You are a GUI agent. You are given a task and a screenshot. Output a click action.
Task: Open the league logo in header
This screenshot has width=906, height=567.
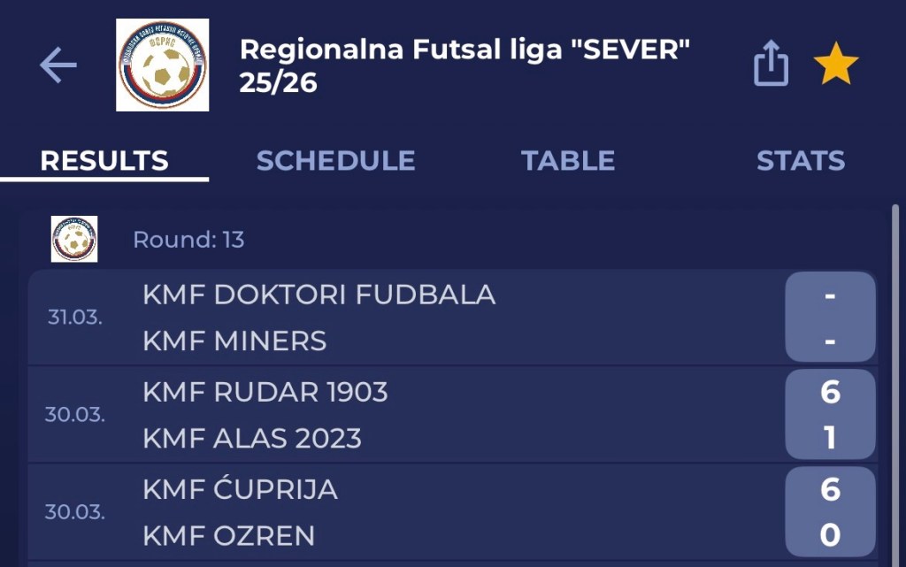[x=163, y=65]
